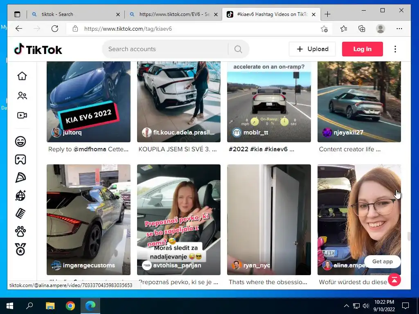Click the search magnifier button in TikTok
The height and width of the screenshot is (314, 419).
click(x=238, y=49)
